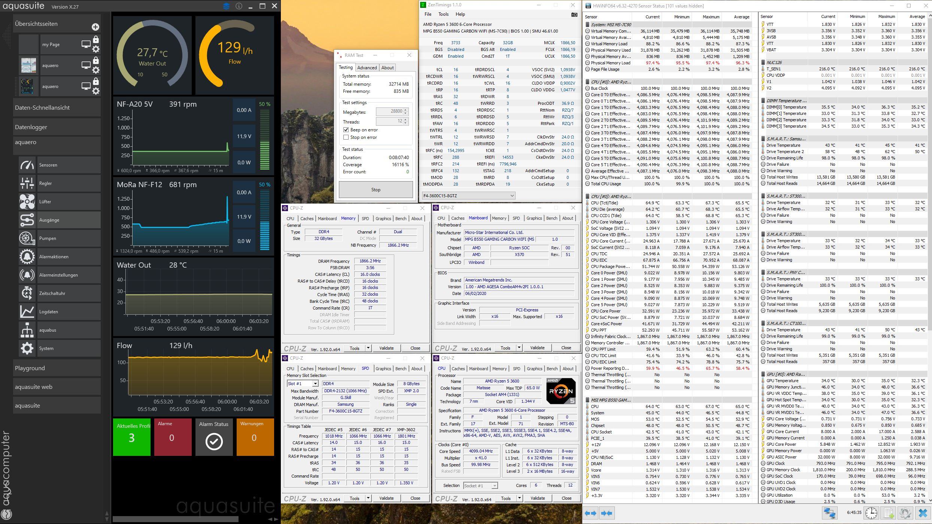Open File menu in ZenTimings

point(428,14)
